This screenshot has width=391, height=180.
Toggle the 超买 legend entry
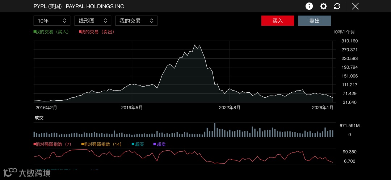[x=138, y=145]
